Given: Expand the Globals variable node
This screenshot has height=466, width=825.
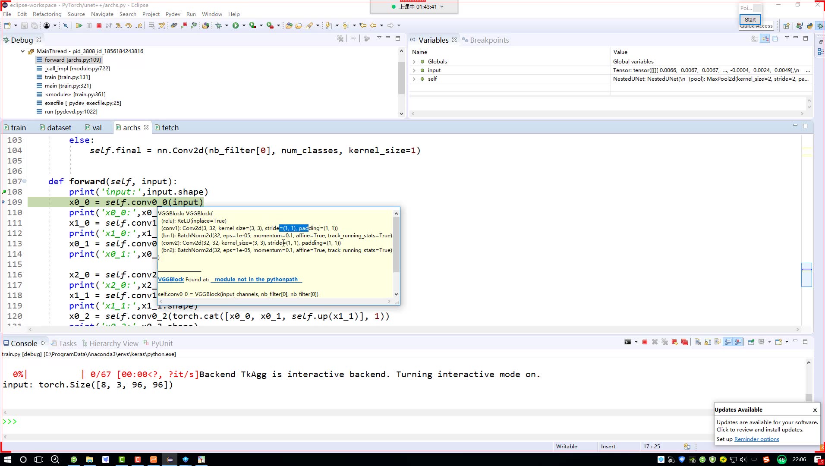Looking at the screenshot, I should [x=414, y=62].
